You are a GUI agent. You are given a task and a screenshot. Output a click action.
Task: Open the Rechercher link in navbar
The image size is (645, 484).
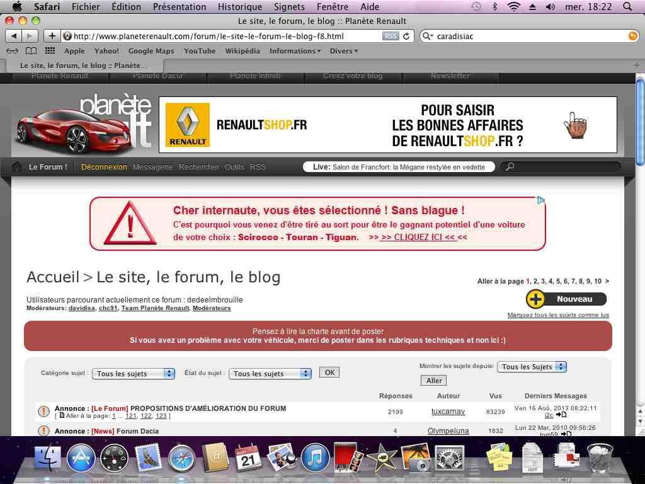[x=198, y=166]
